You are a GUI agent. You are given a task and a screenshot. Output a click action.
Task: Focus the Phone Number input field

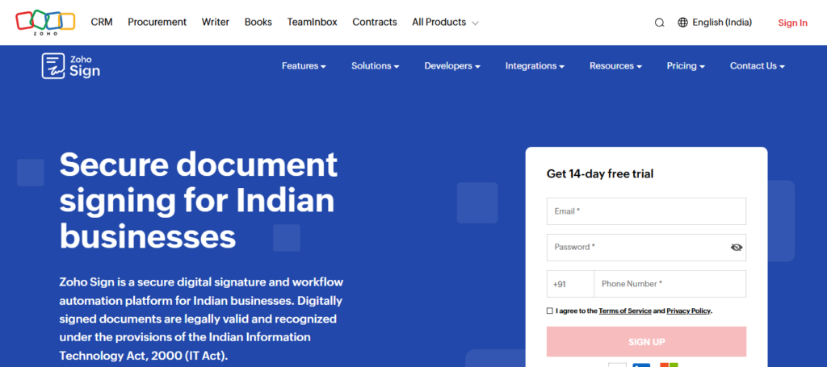pos(670,284)
